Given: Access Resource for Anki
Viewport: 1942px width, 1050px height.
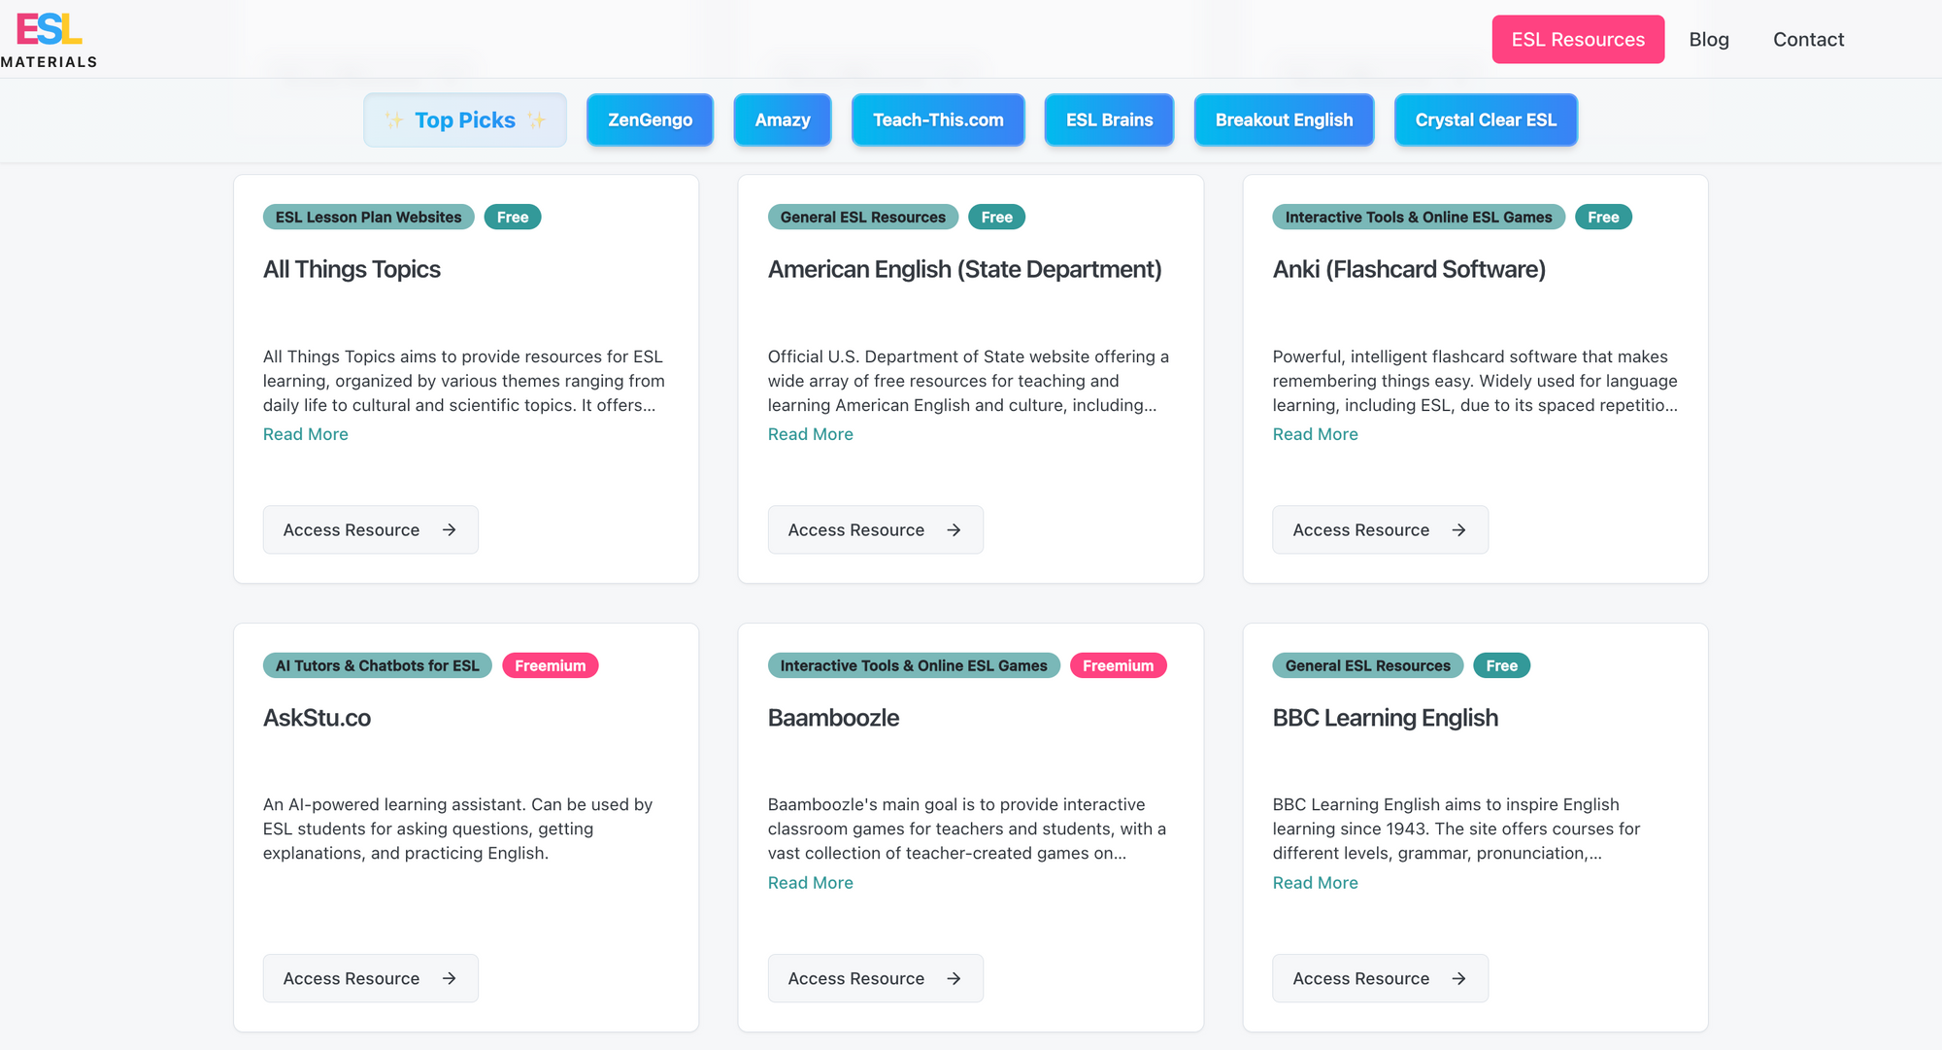Looking at the screenshot, I should (1381, 530).
